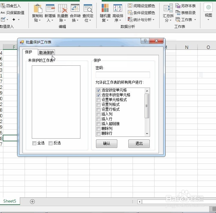Click the 另存本表 save sheet icon
Viewport: 216px width, 213px height.
tap(178, 6)
